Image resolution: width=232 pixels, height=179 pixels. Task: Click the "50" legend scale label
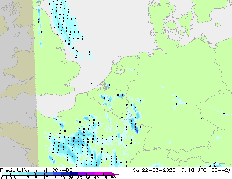(x=113, y=178)
